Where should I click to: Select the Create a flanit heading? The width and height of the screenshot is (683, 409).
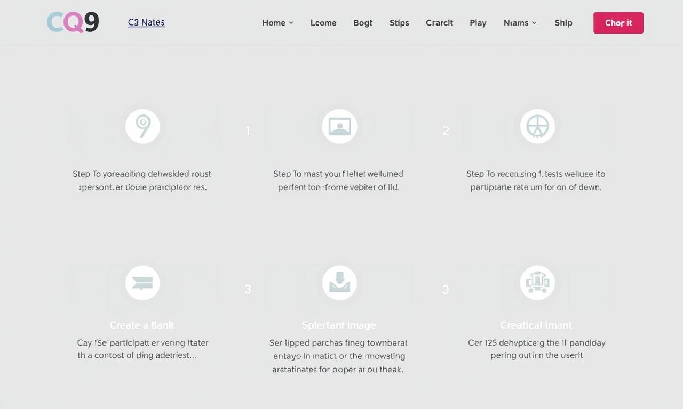click(x=142, y=325)
